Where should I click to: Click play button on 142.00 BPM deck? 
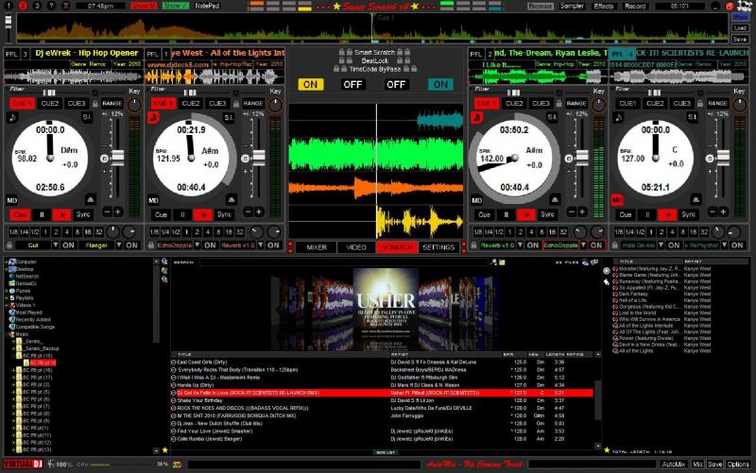[x=526, y=215]
